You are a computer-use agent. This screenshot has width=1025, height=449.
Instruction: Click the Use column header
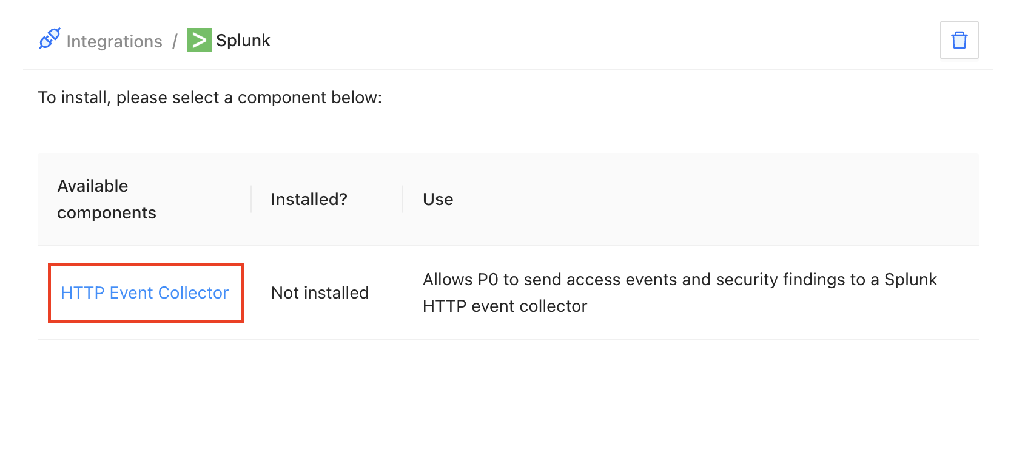(x=438, y=199)
